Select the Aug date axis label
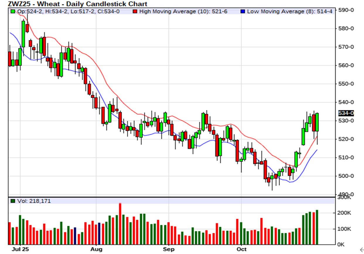Screen dimensions: 364x254 [96, 249]
